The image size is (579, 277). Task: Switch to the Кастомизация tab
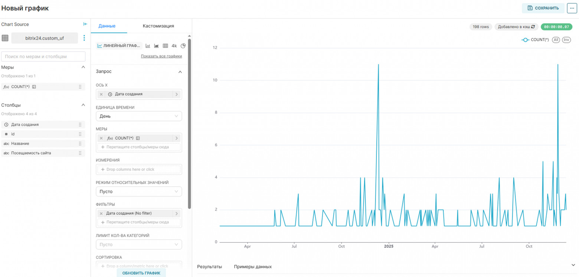(x=158, y=26)
